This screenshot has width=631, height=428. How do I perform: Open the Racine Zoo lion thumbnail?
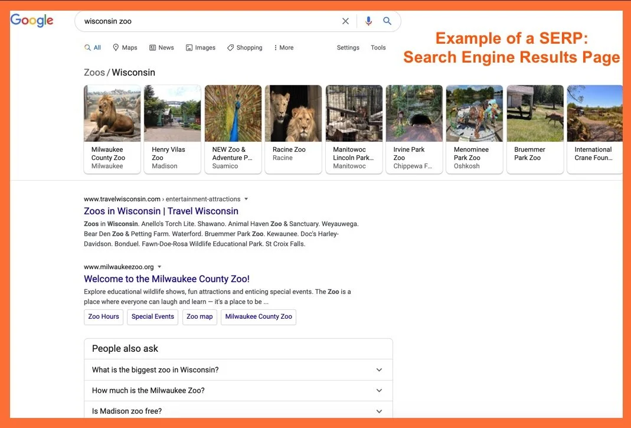(293, 113)
